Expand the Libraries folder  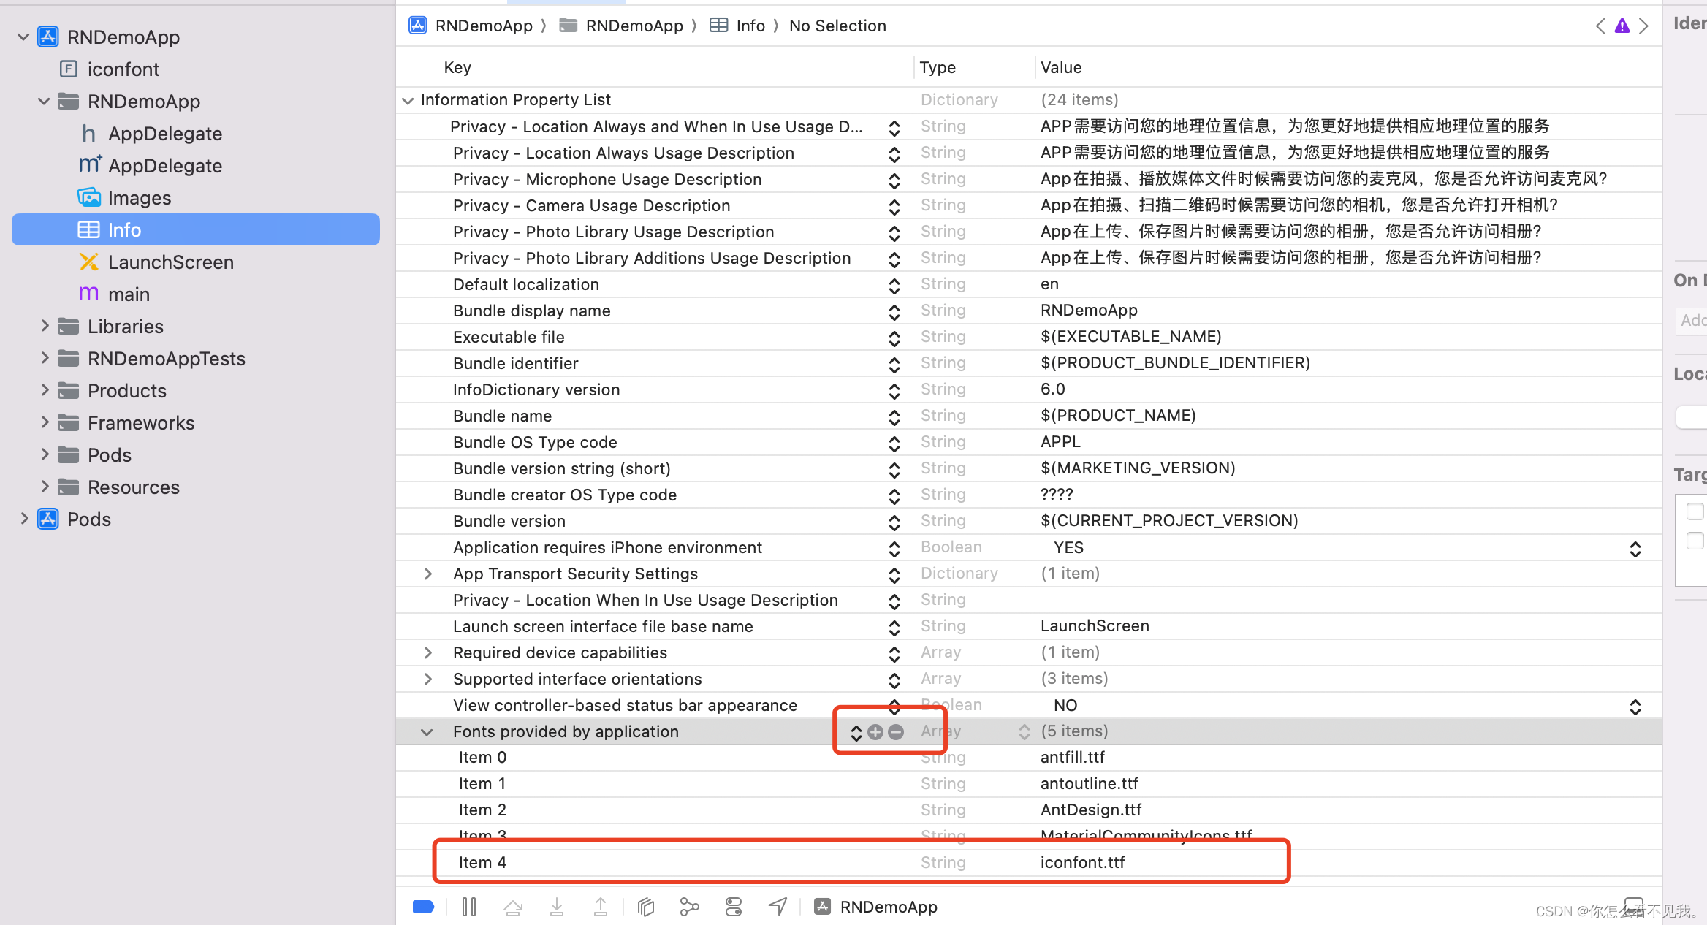45,326
